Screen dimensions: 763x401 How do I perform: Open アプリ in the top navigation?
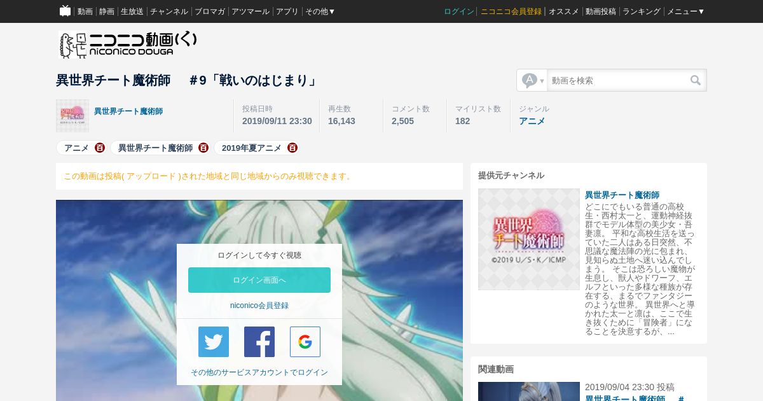click(287, 11)
